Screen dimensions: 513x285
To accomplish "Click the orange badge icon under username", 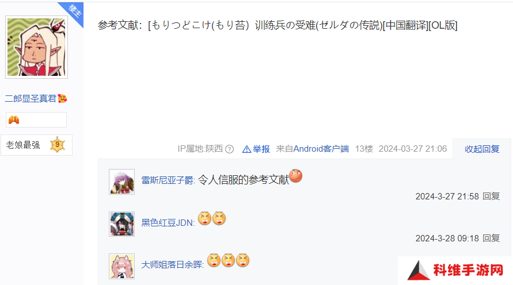I will click(14, 120).
